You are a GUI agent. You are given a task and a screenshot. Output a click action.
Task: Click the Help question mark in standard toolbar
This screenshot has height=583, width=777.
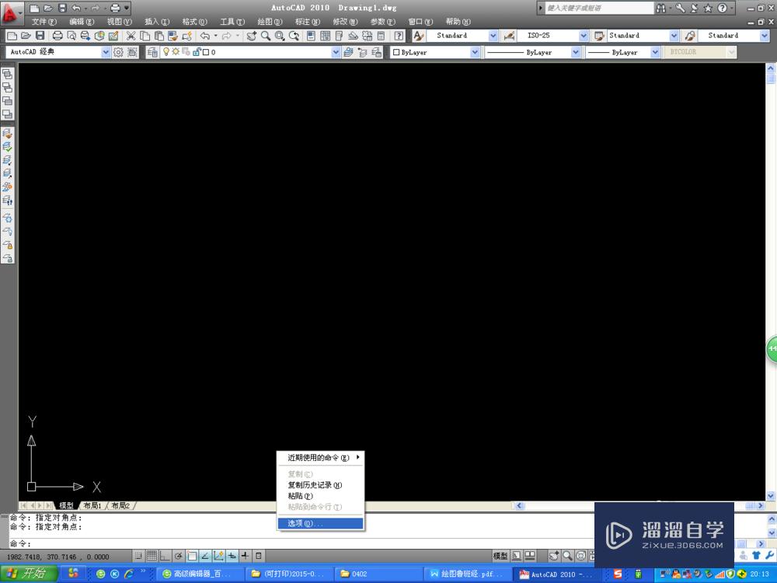[x=399, y=36]
